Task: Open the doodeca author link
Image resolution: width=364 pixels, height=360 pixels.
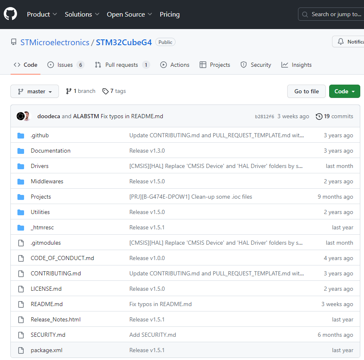Action: [x=49, y=116]
